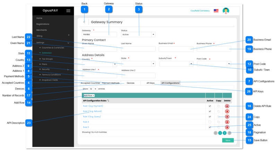Open the user avatar profile menu
The width and height of the screenshot is (277, 150).
tap(226, 11)
